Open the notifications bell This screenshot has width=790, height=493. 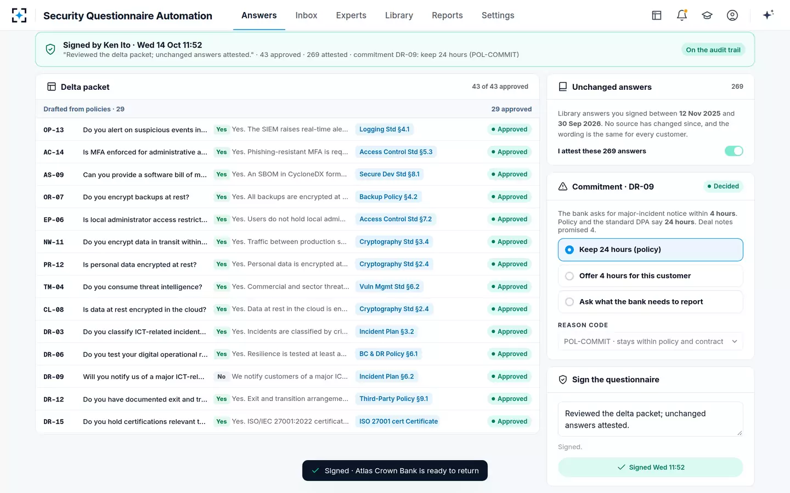[x=682, y=15]
